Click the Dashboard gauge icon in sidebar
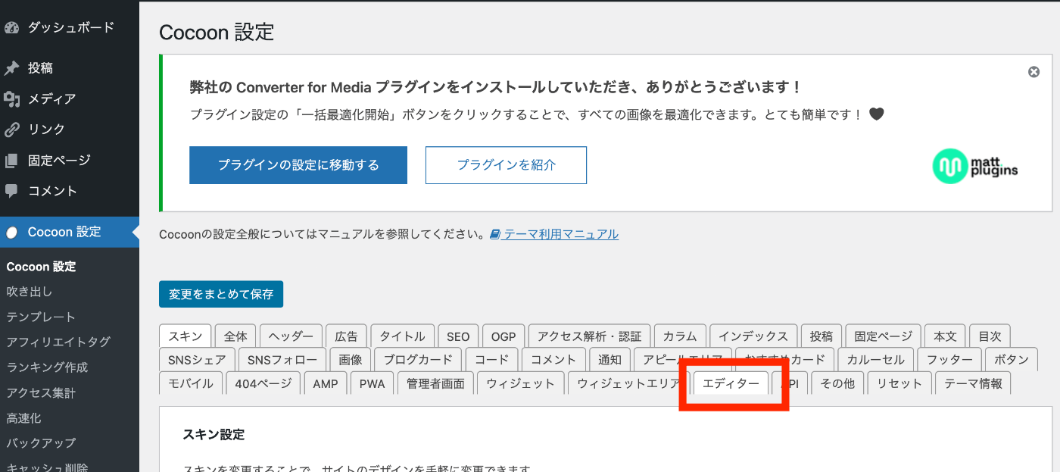This screenshot has width=1060, height=472. click(x=11, y=28)
